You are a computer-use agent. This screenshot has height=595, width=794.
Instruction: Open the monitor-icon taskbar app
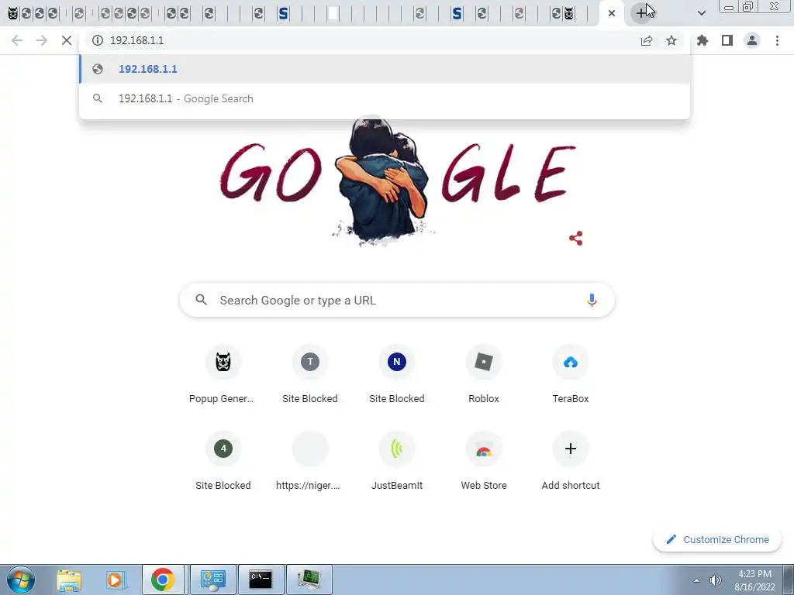309,580
